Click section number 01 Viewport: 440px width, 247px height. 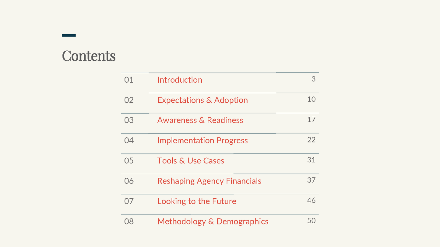click(129, 80)
